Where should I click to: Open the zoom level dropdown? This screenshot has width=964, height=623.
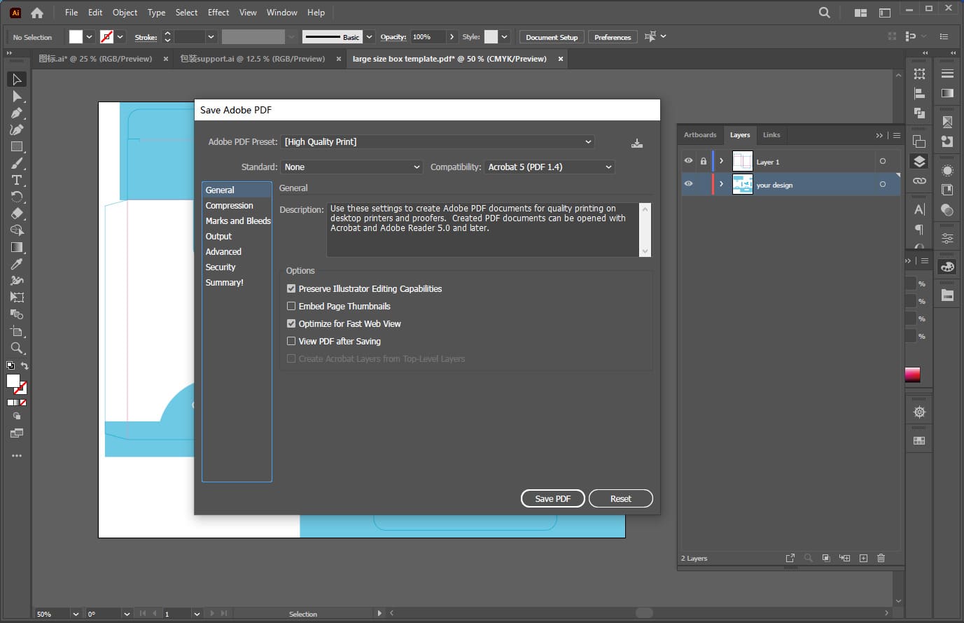click(76, 614)
